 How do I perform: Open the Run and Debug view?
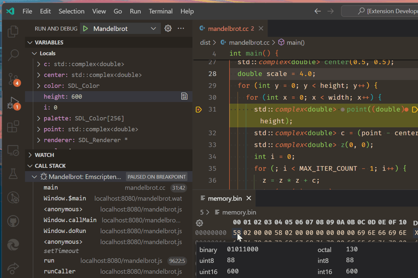[13, 105]
